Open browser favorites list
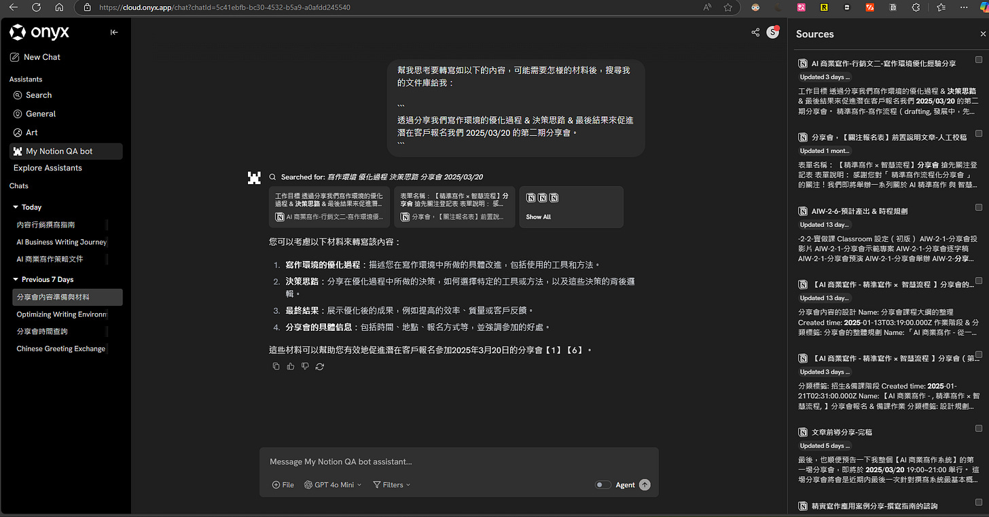This screenshot has width=989, height=517. click(x=941, y=7)
